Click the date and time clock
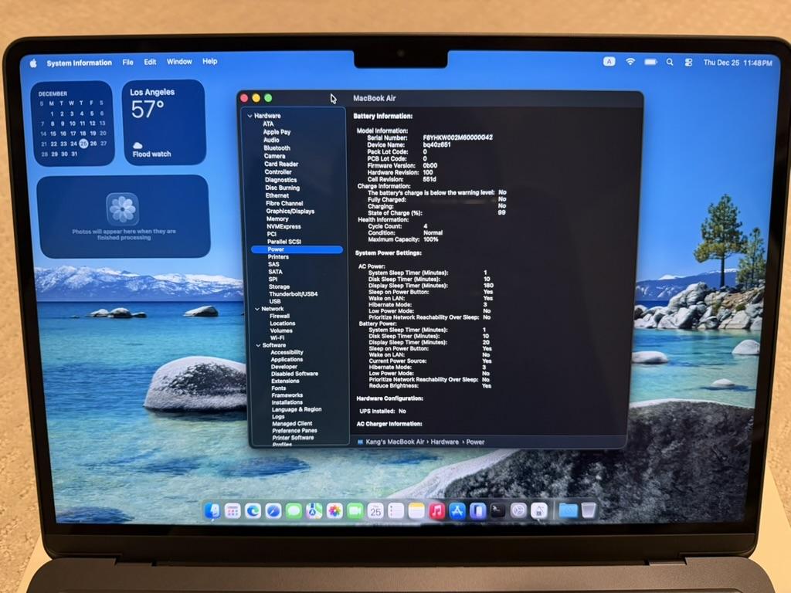The image size is (791, 593). [738, 63]
